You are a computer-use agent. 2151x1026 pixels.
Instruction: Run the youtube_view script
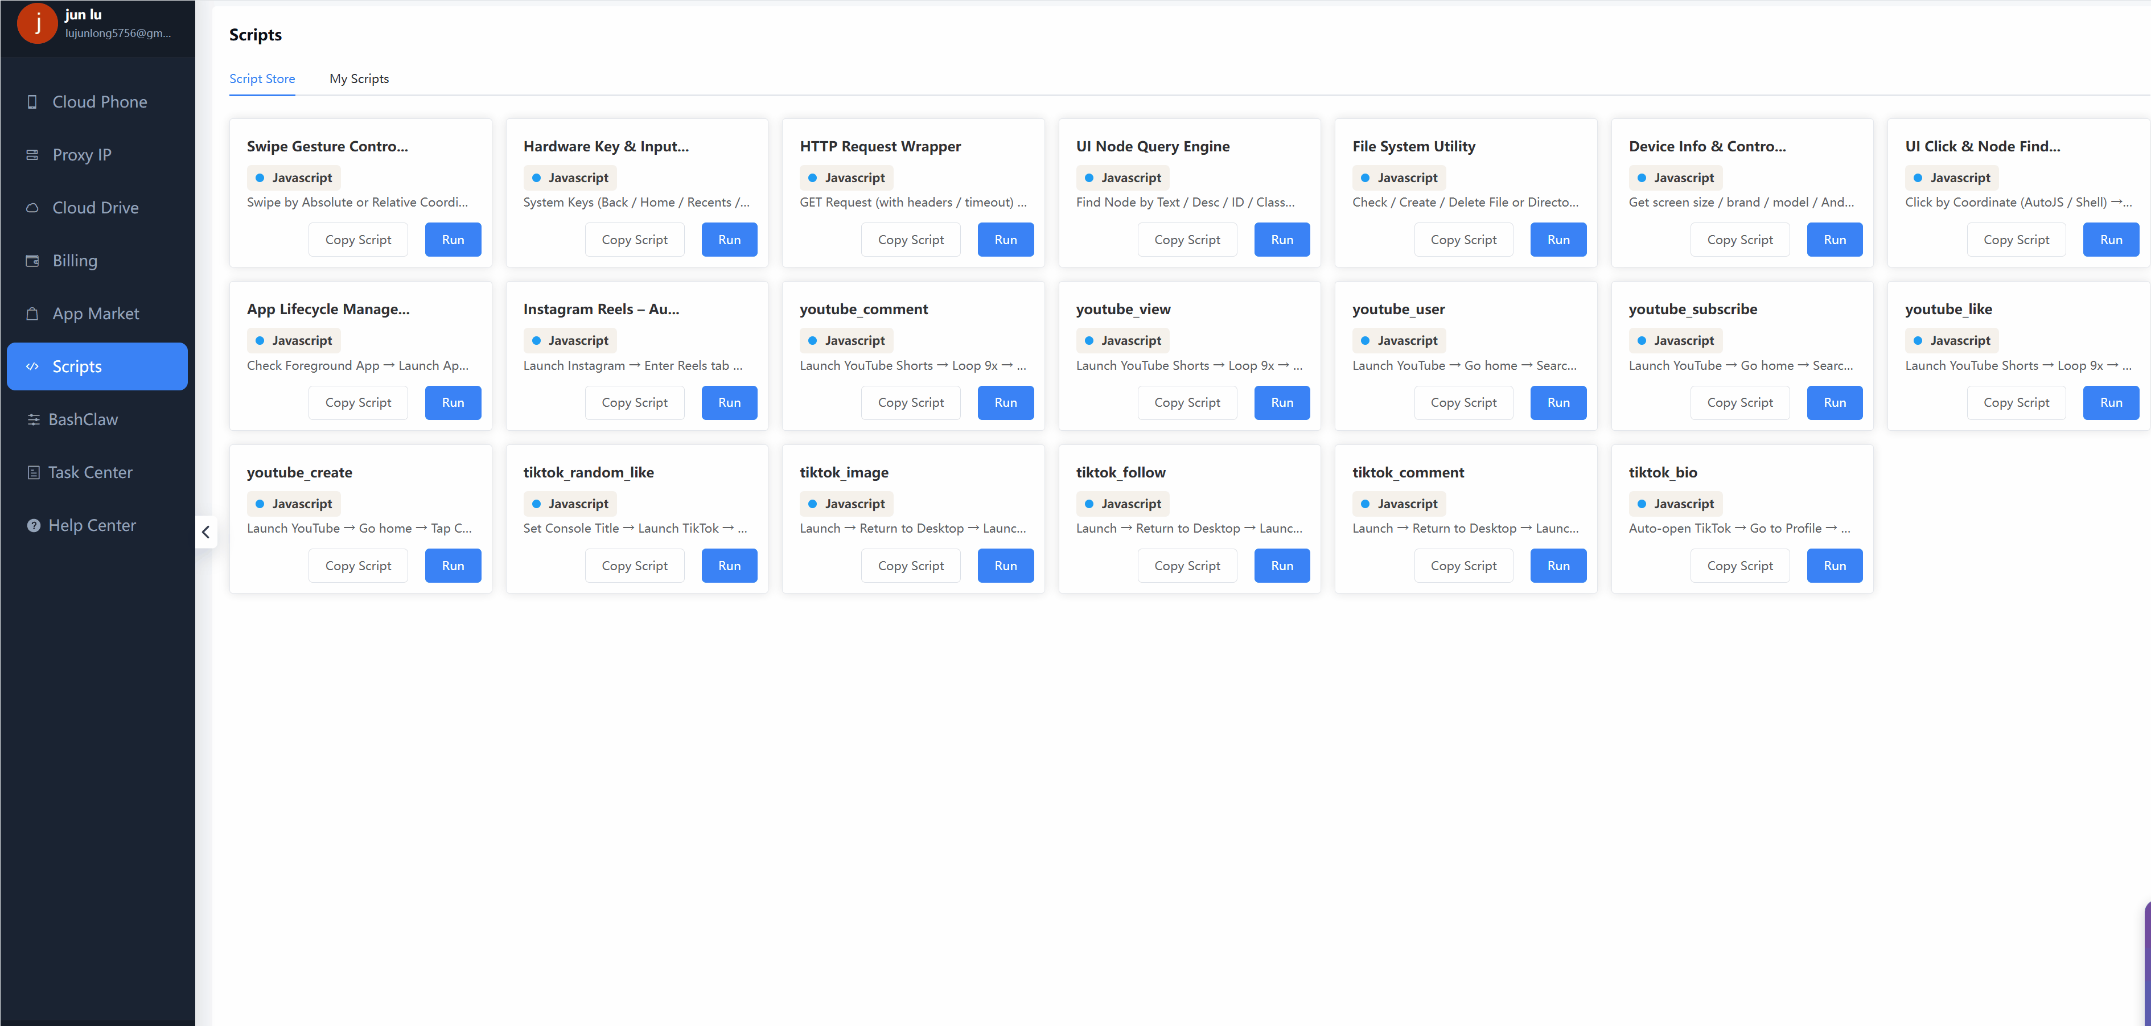[1282, 402]
